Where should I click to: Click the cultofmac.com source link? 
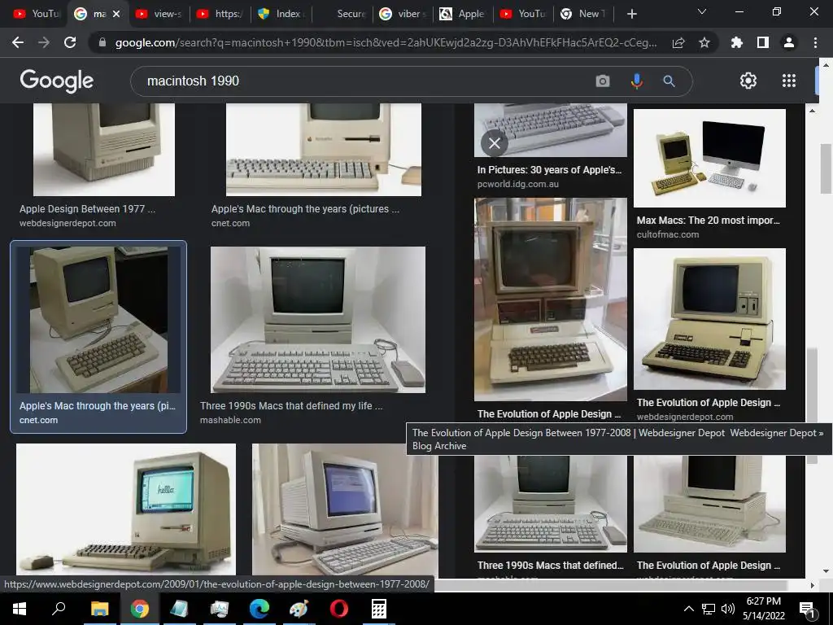point(668,234)
